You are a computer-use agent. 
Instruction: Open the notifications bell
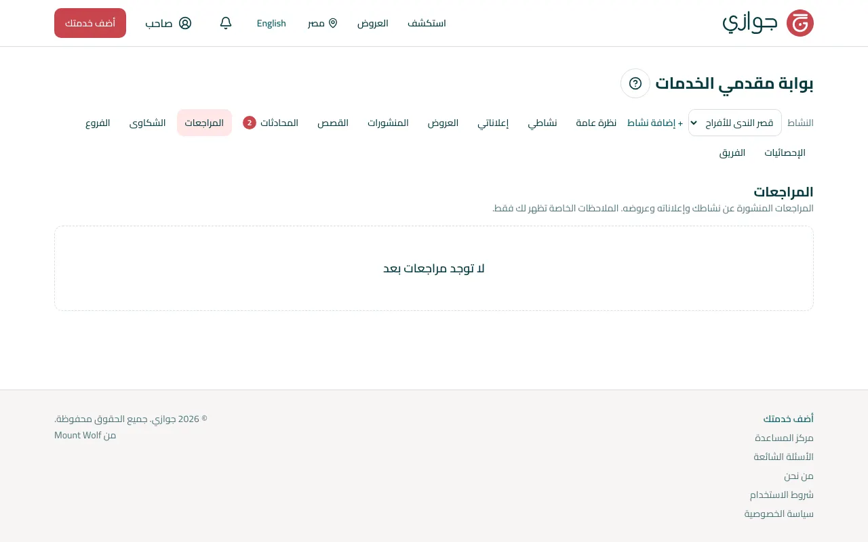(226, 23)
